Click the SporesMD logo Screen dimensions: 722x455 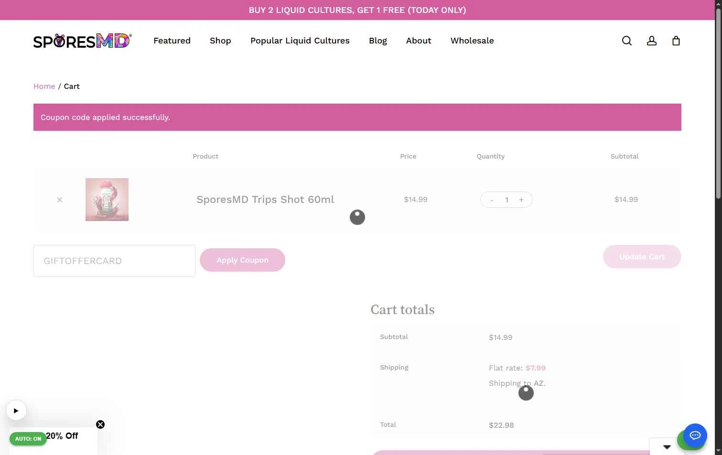pos(82,41)
